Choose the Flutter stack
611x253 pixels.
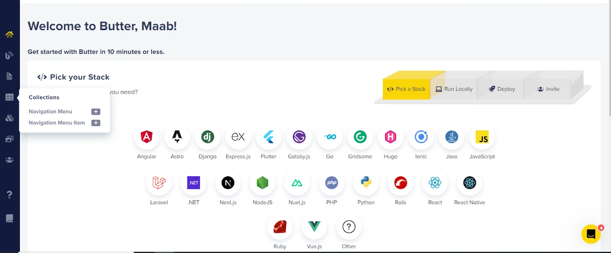tap(269, 137)
